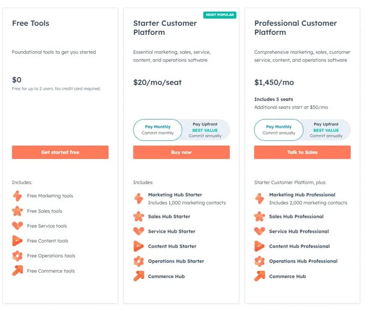Click the Free Operations tools gear icon
The width and height of the screenshot is (391, 310).
click(17, 256)
